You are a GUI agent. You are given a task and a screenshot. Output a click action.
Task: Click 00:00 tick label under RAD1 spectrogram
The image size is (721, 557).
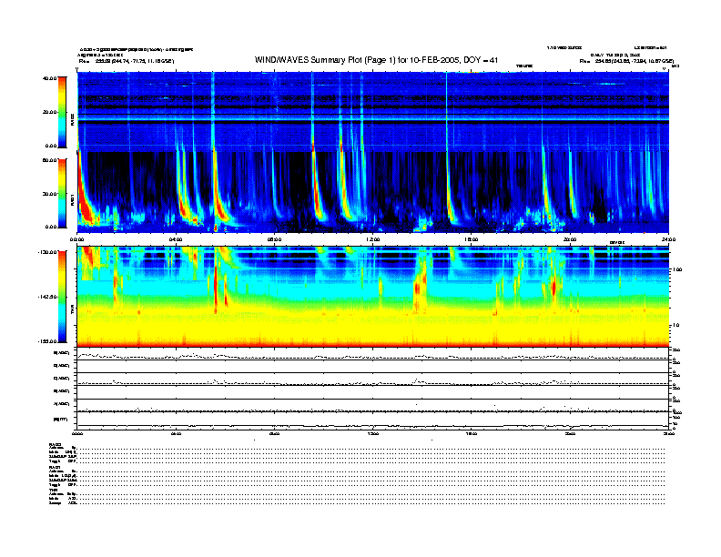click(x=76, y=239)
